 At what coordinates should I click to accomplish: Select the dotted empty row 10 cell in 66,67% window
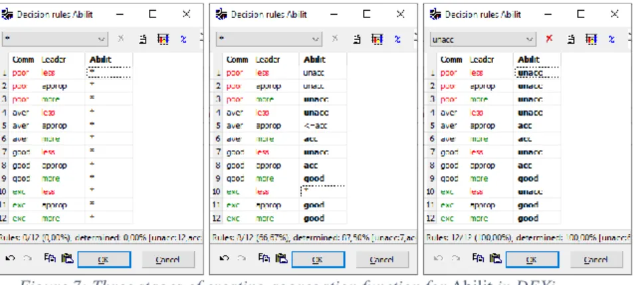(x=323, y=191)
